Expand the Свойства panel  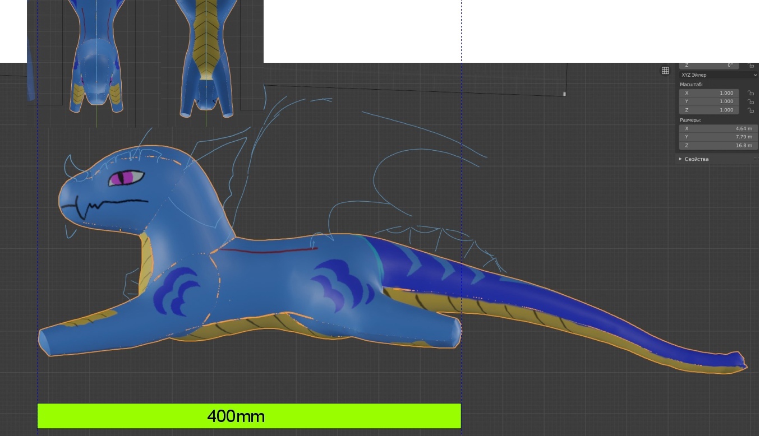click(681, 159)
